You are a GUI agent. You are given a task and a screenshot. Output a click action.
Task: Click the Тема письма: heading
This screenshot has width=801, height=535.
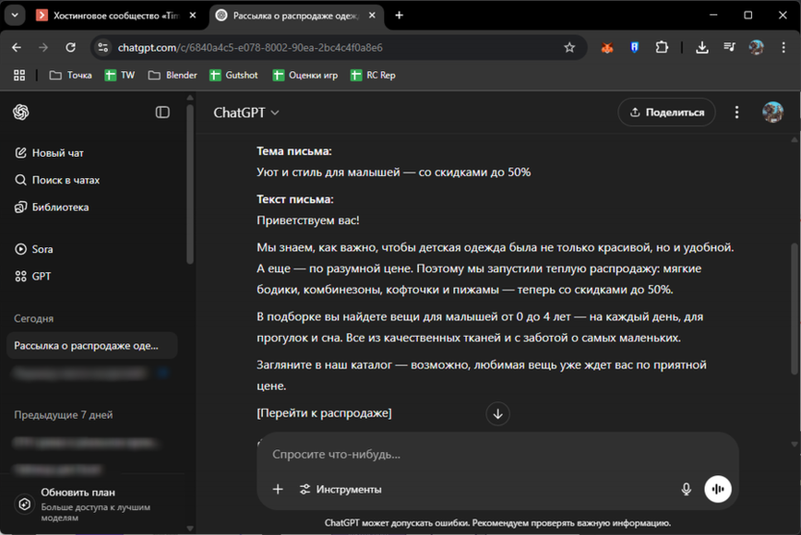click(x=294, y=151)
